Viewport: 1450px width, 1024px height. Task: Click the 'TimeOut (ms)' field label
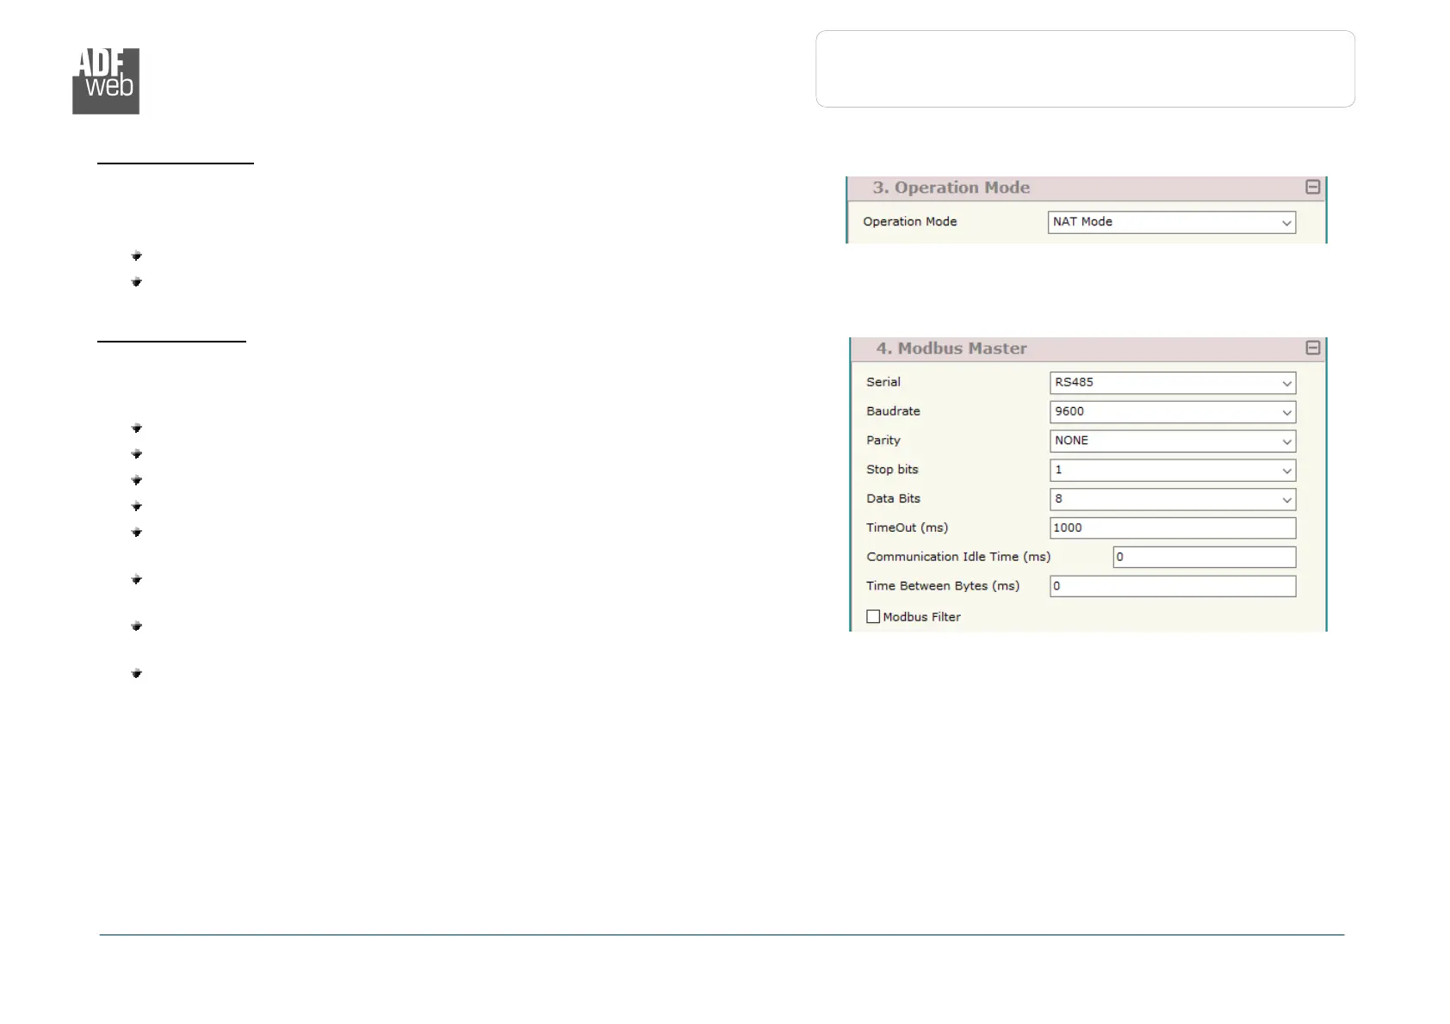click(x=907, y=528)
